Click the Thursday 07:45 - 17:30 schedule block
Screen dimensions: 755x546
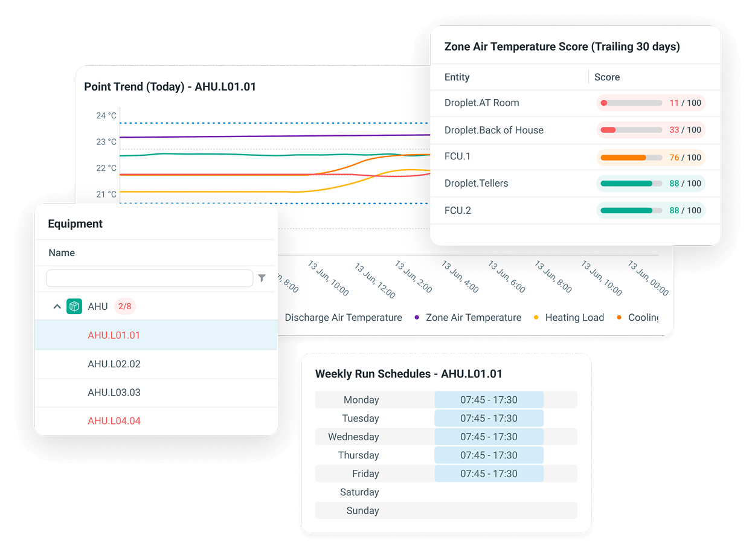pyautogui.click(x=489, y=455)
